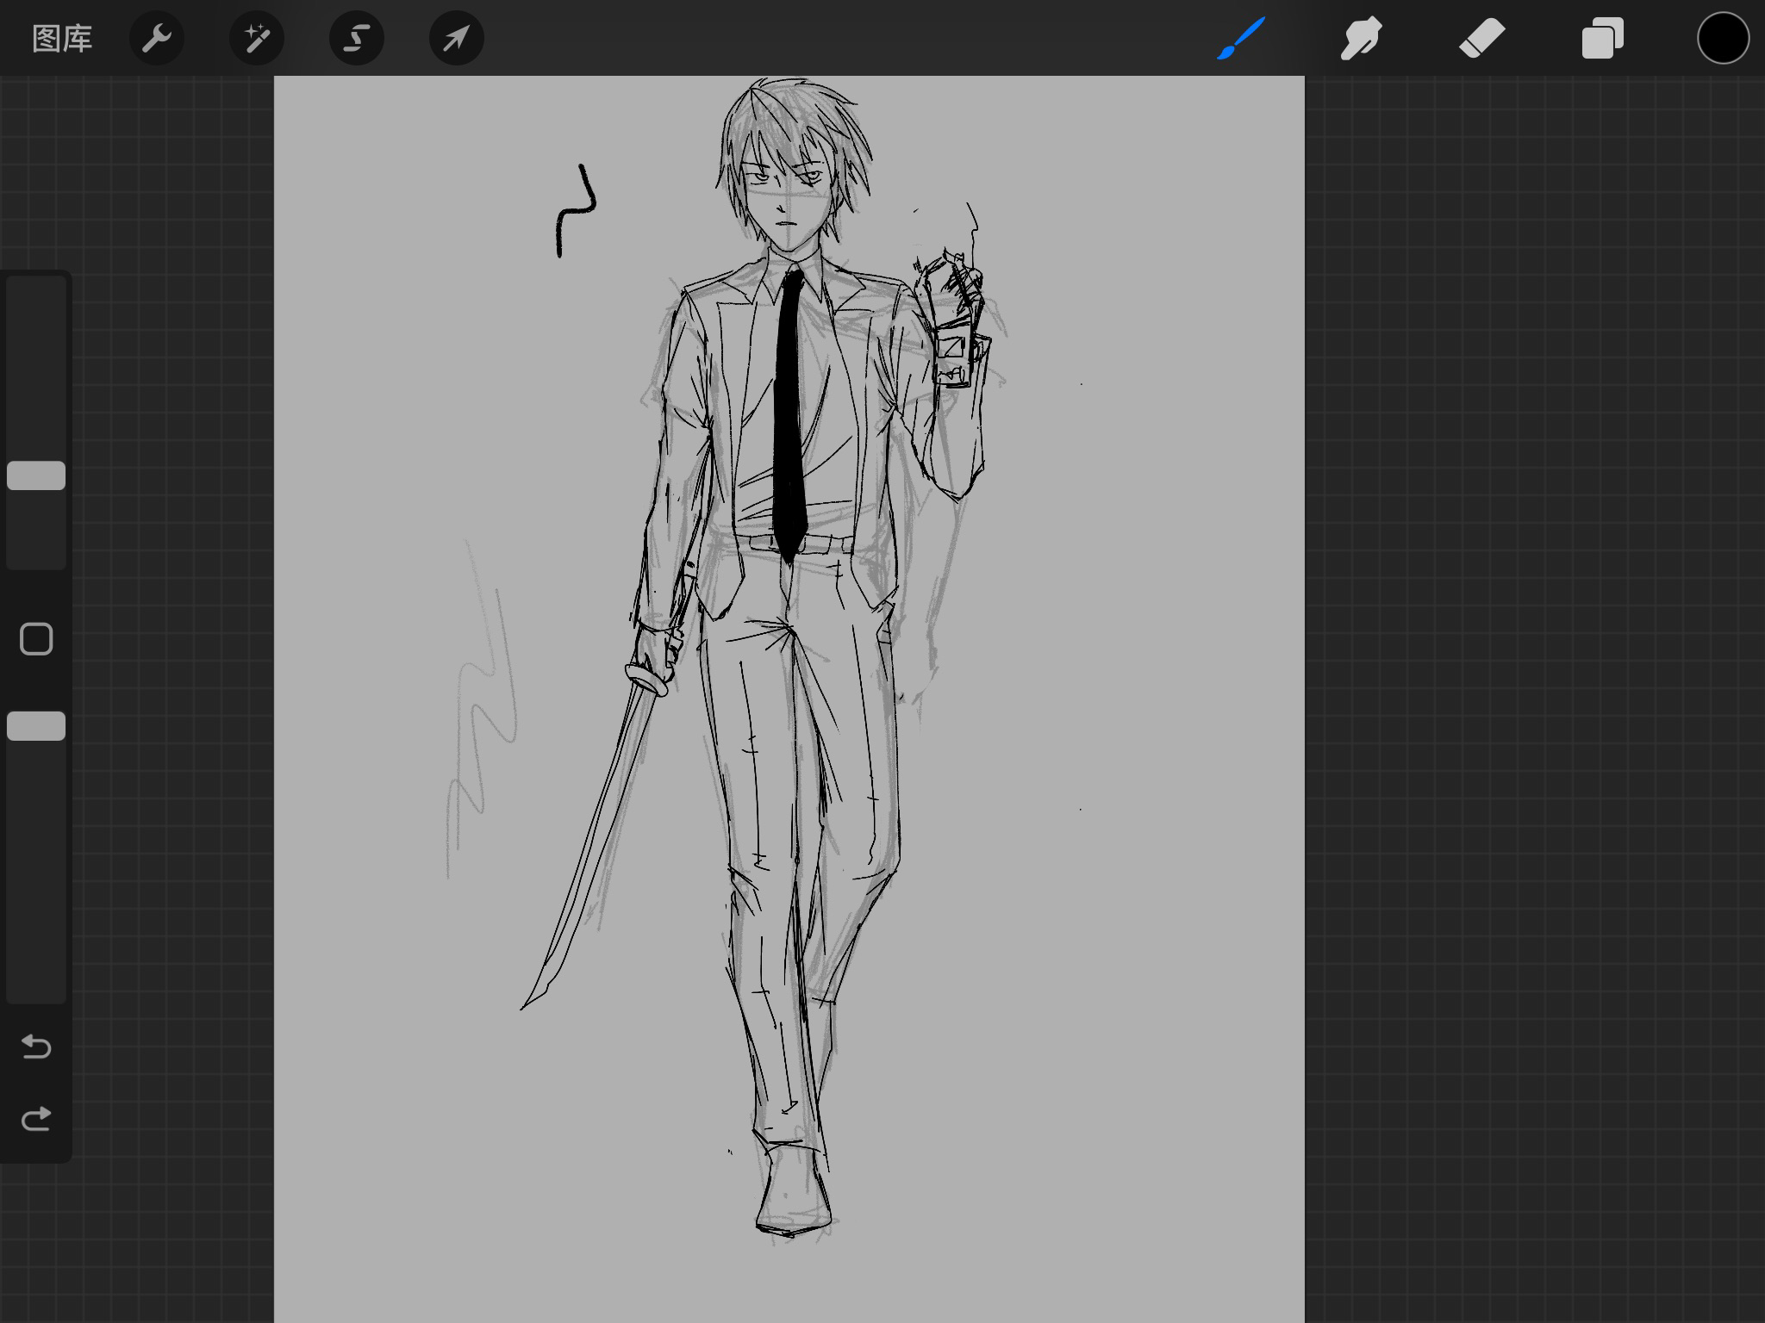Activate the Selection tool
1765x1323 pixels.
pyautogui.click(x=356, y=39)
